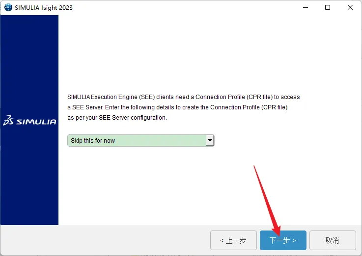Screen dimensions: 362x256
Task: Open the 'Skip this for now' dropdown arrow
Action: point(210,140)
